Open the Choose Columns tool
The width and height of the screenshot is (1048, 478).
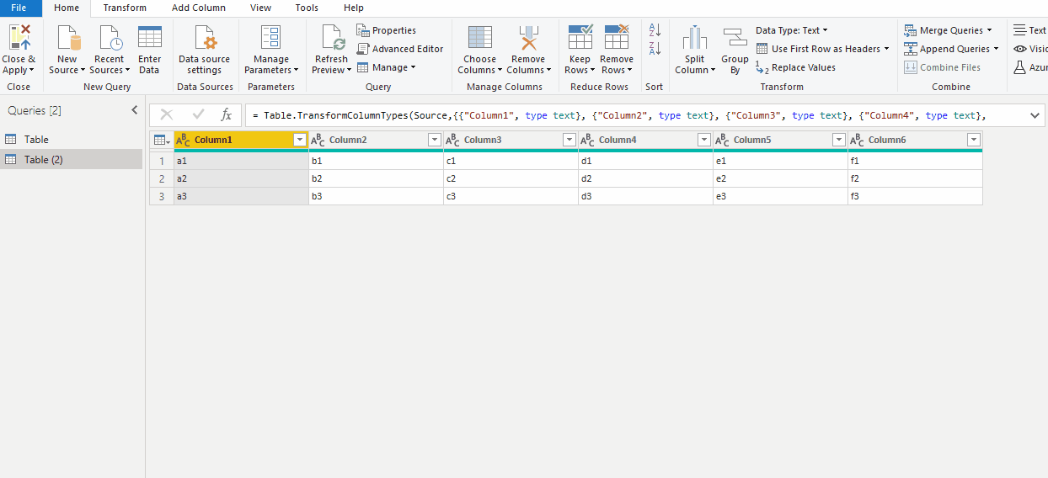pyautogui.click(x=480, y=38)
